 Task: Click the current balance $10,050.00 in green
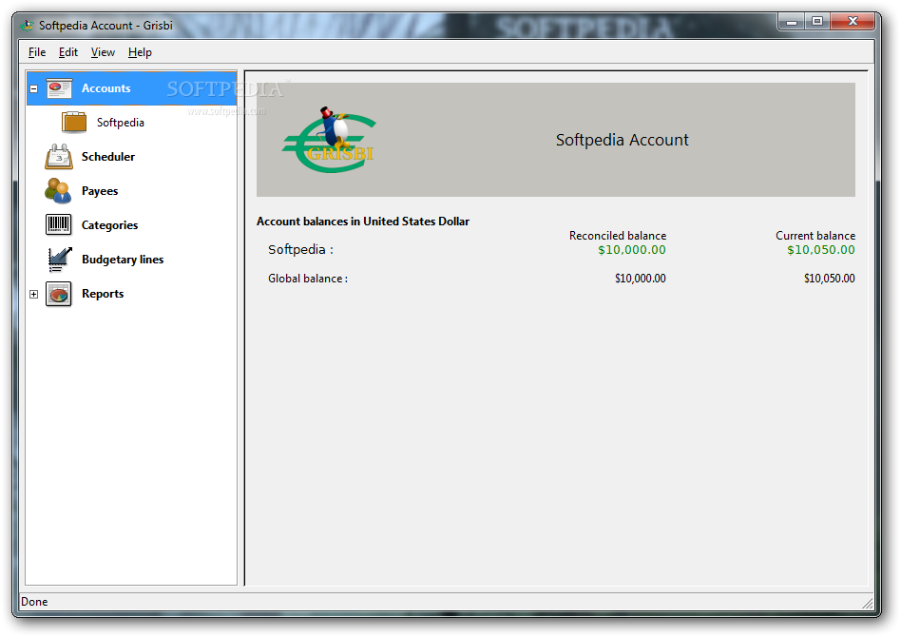point(820,250)
